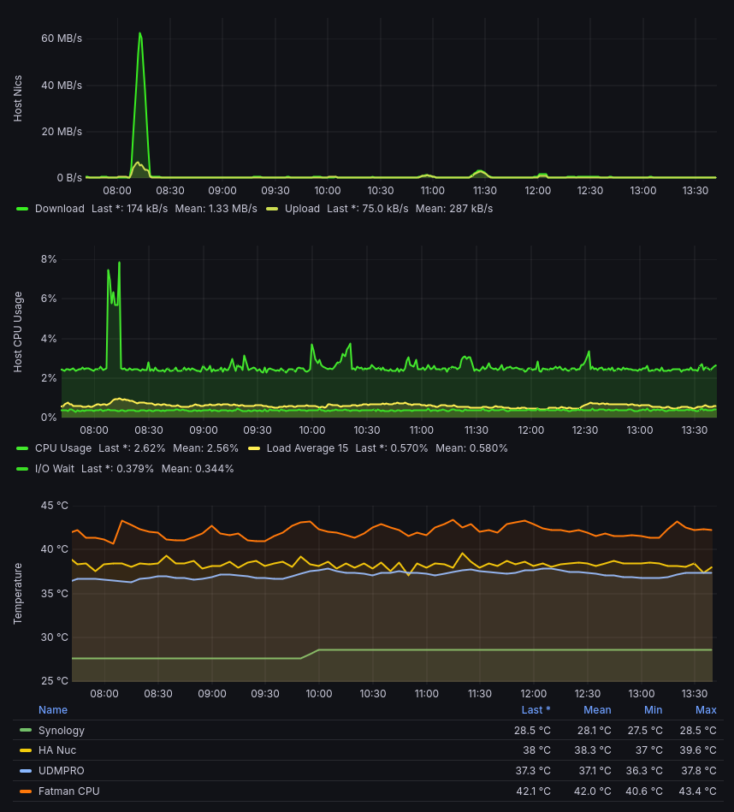734x812 pixels.
Task: Toggle the I/O Wait legend label
Action: pos(53,469)
